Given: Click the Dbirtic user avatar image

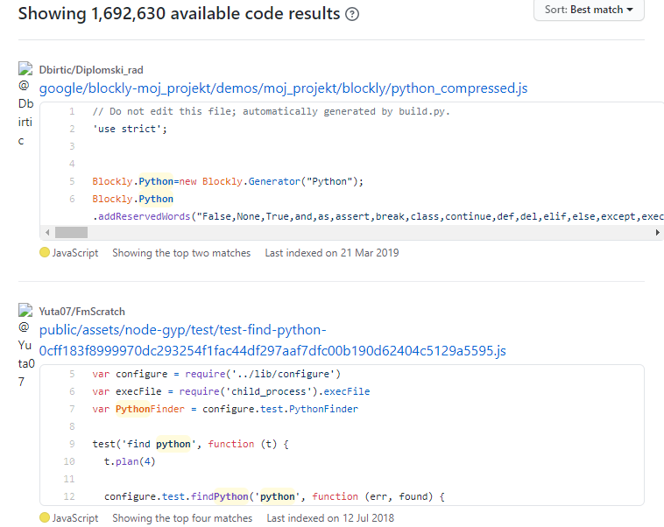Looking at the screenshot, I should pos(25,68).
